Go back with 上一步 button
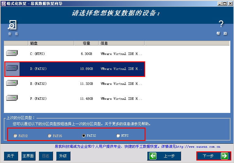Screen dimensions: 234x163 click(164, 156)
